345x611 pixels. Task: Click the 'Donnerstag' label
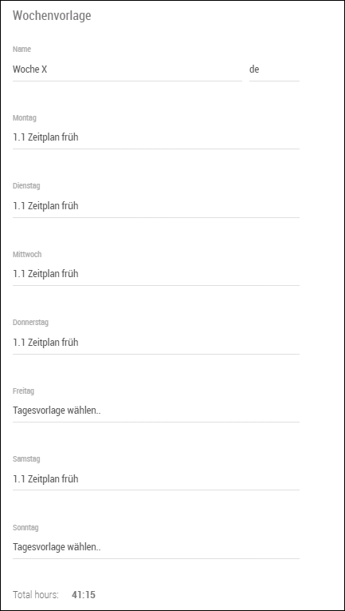point(31,323)
